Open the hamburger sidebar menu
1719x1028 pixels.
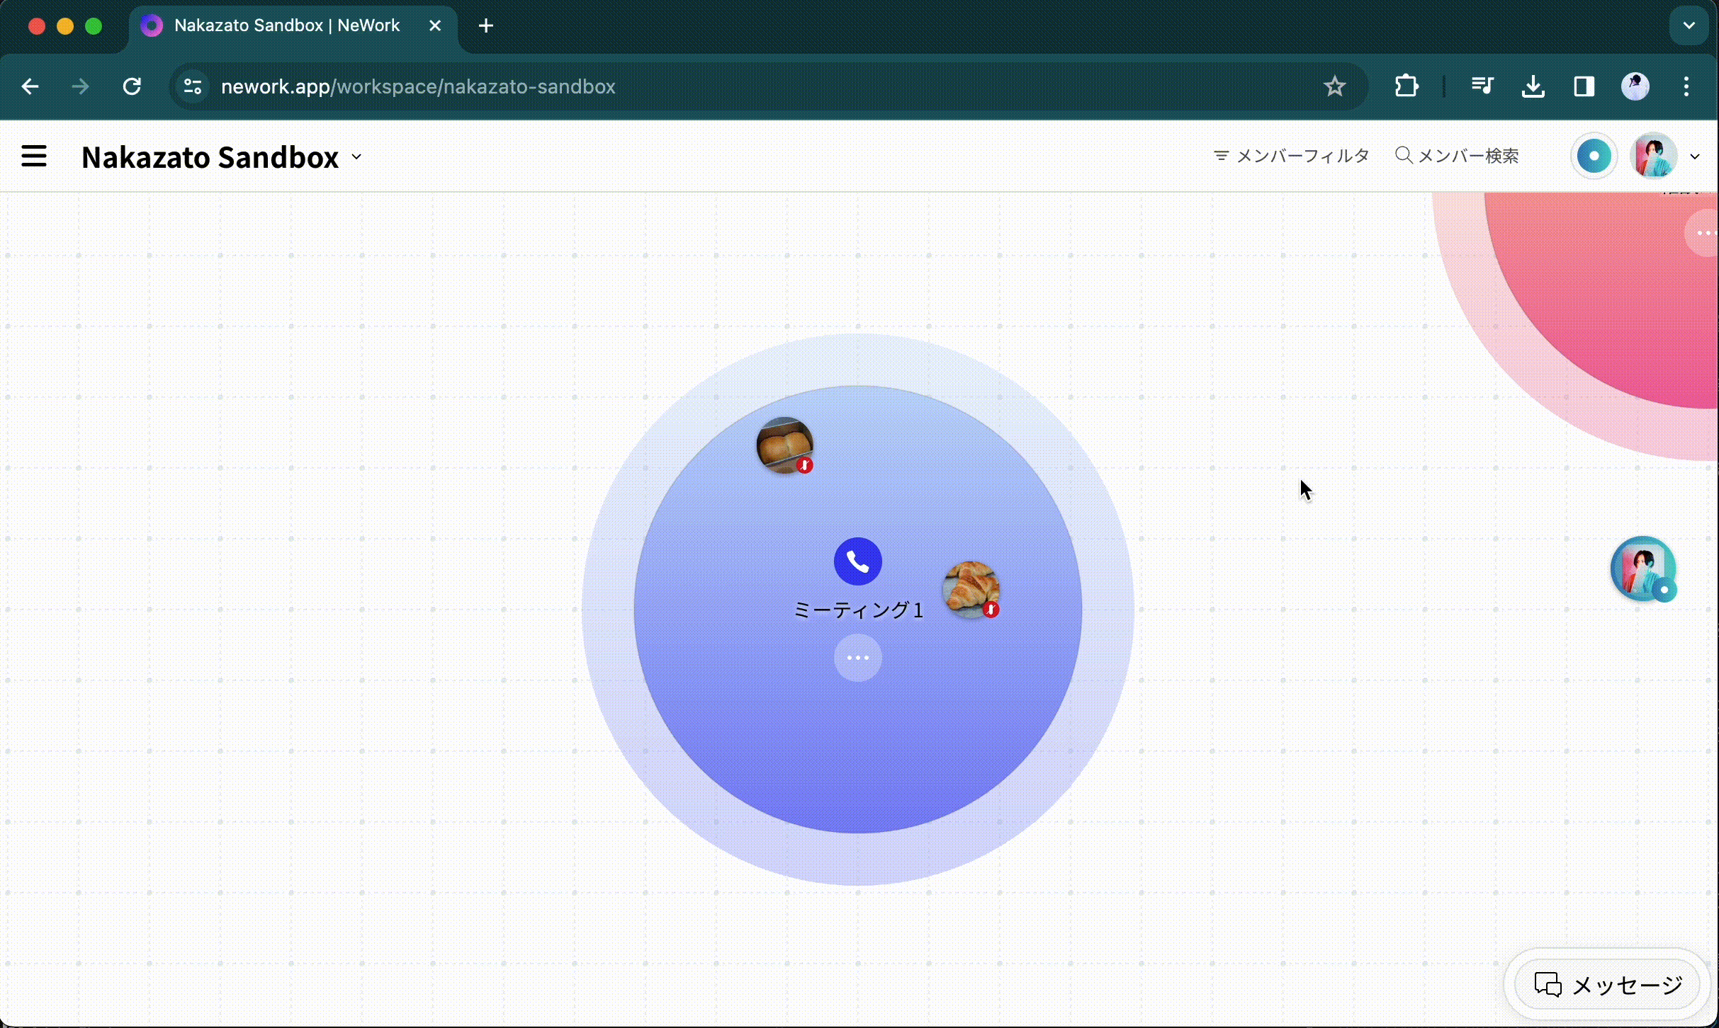pyautogui.click(x=33, y=156)
